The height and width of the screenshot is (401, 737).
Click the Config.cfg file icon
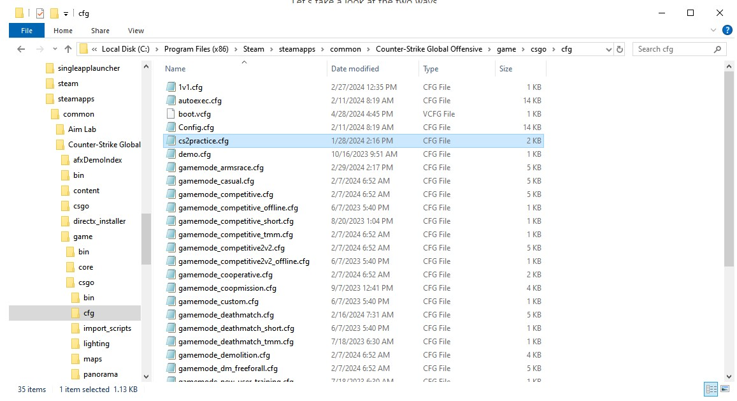[x=171, y=127]
